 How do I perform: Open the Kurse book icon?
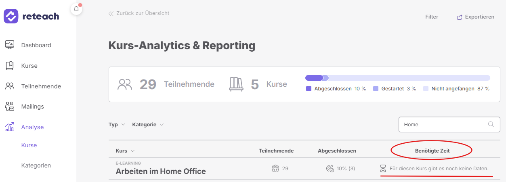[x=10, y=66]
